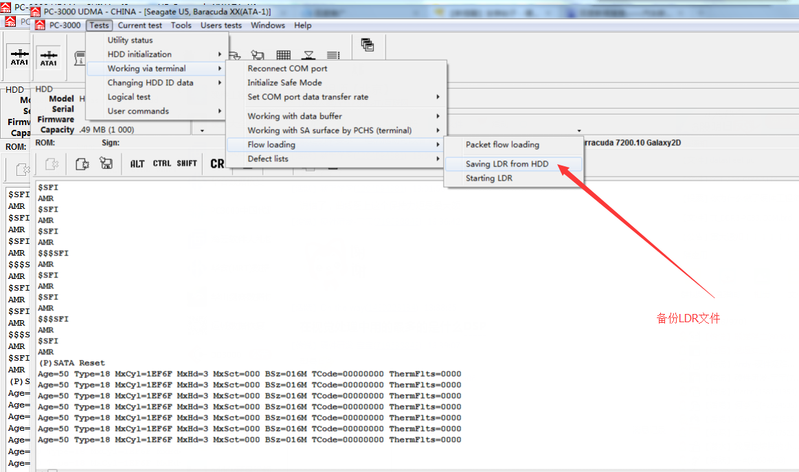Click the 'Model' label in HDD group
The image size is (799, 472).
[x=61, y=98]
